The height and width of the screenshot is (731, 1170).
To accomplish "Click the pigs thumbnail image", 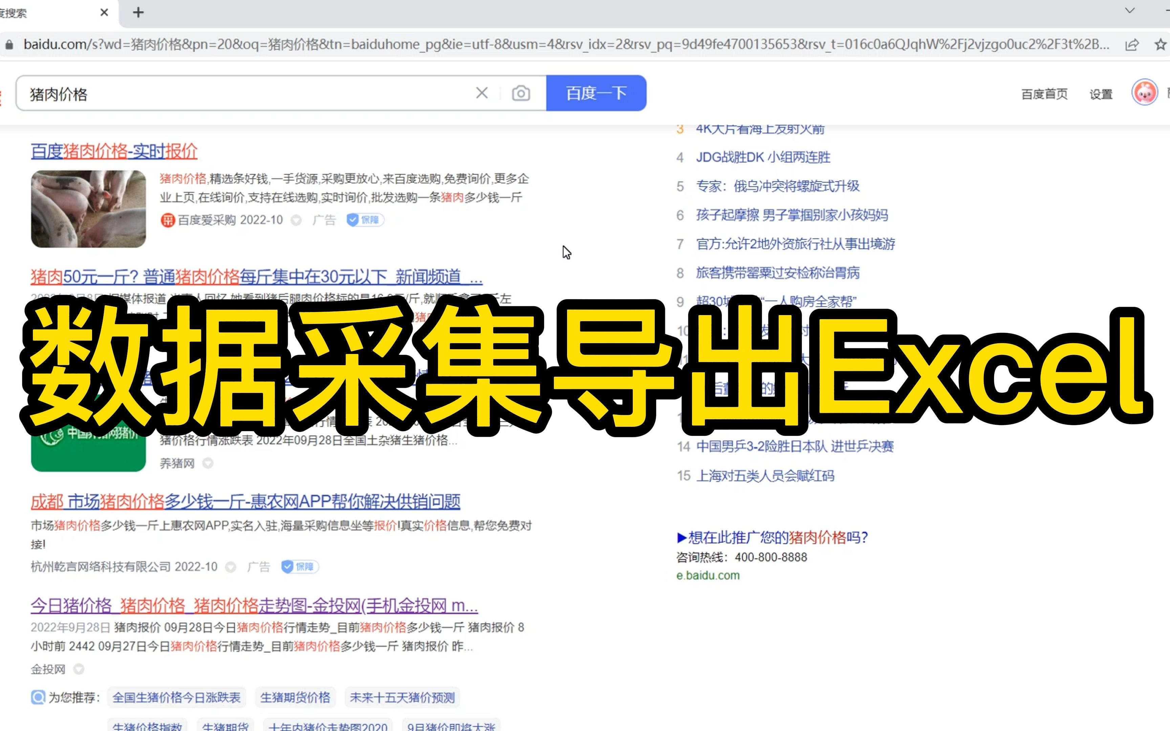I will (88, 209).
